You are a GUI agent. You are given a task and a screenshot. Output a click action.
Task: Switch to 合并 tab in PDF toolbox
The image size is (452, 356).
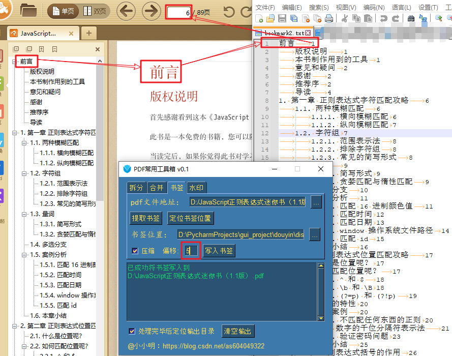pyautogui.click(x=157, y=188)
